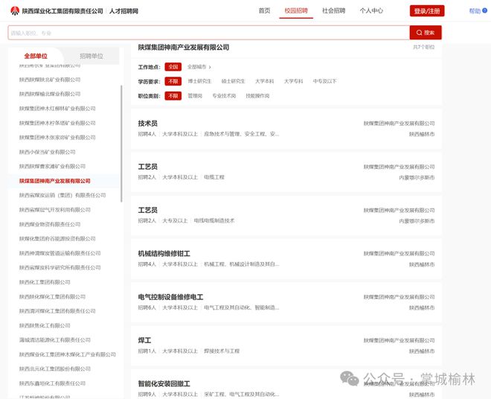Select 陕西煤业化工集团神木煤化工产业有限公司
The height and width of the screenshot is (399, 491).
click(x=67, y=354)
